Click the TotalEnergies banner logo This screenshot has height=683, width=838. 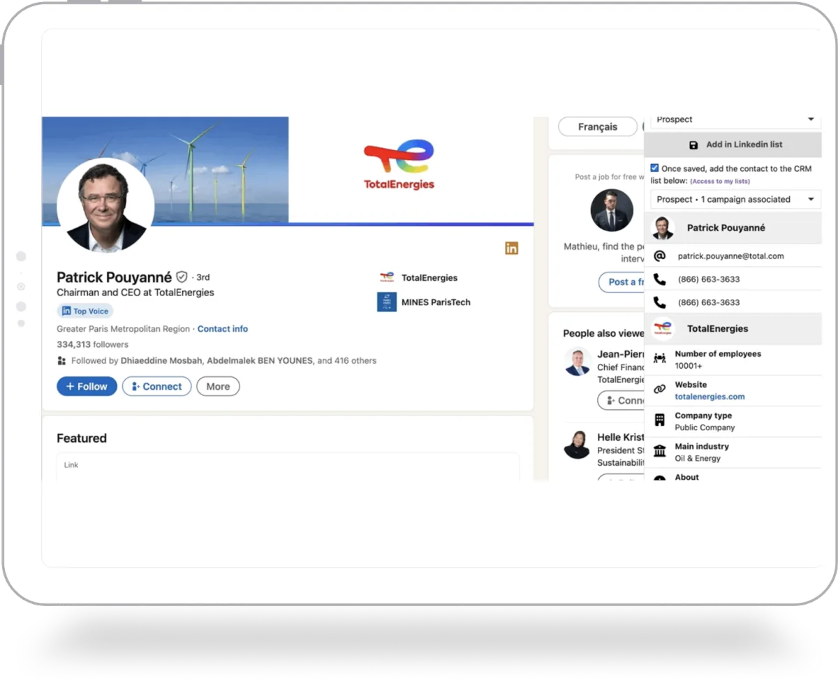[399, 165]
